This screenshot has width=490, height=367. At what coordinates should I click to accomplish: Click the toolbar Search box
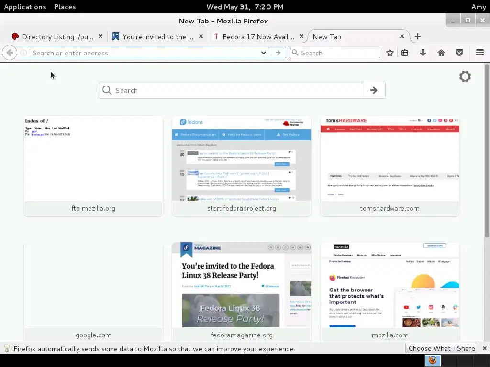pos(334,53)
